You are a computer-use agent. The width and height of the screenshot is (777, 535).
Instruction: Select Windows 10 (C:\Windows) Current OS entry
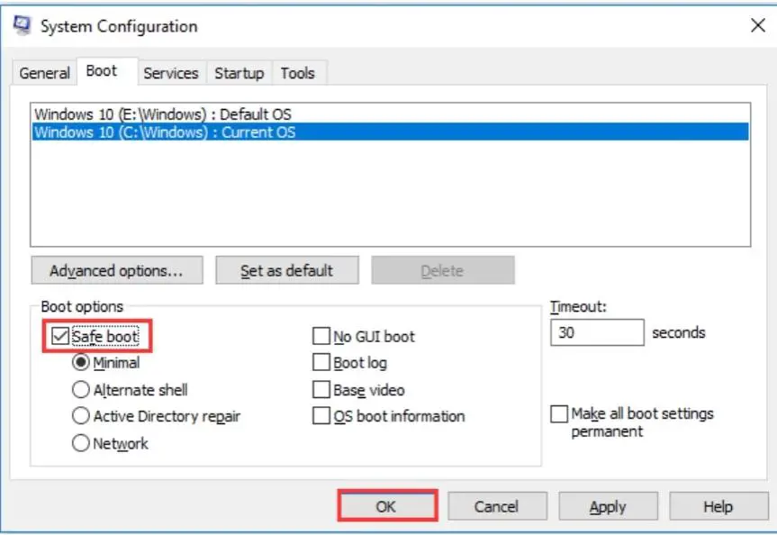coord(391,131)
